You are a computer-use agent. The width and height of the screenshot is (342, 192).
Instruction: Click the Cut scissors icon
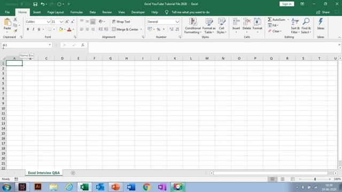click(15, 20)
